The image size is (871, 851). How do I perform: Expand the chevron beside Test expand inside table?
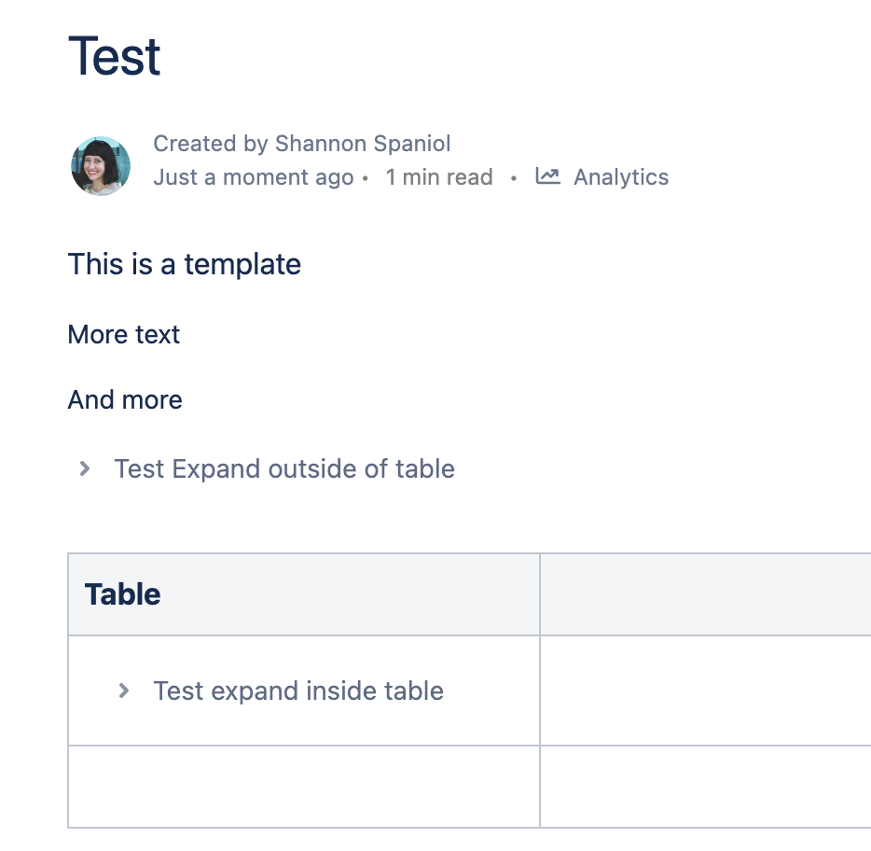point(124,691)
